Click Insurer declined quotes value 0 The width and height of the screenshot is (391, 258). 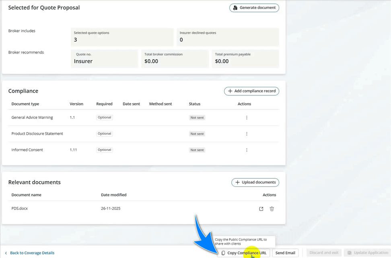click(x=181, y=40)
